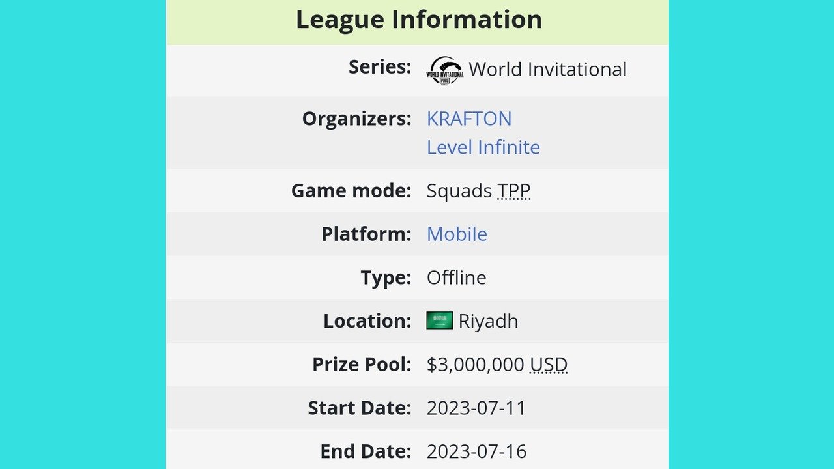Screen dimensions: 834x469
Task: Click the Offline type value
Action: (457, 277)
